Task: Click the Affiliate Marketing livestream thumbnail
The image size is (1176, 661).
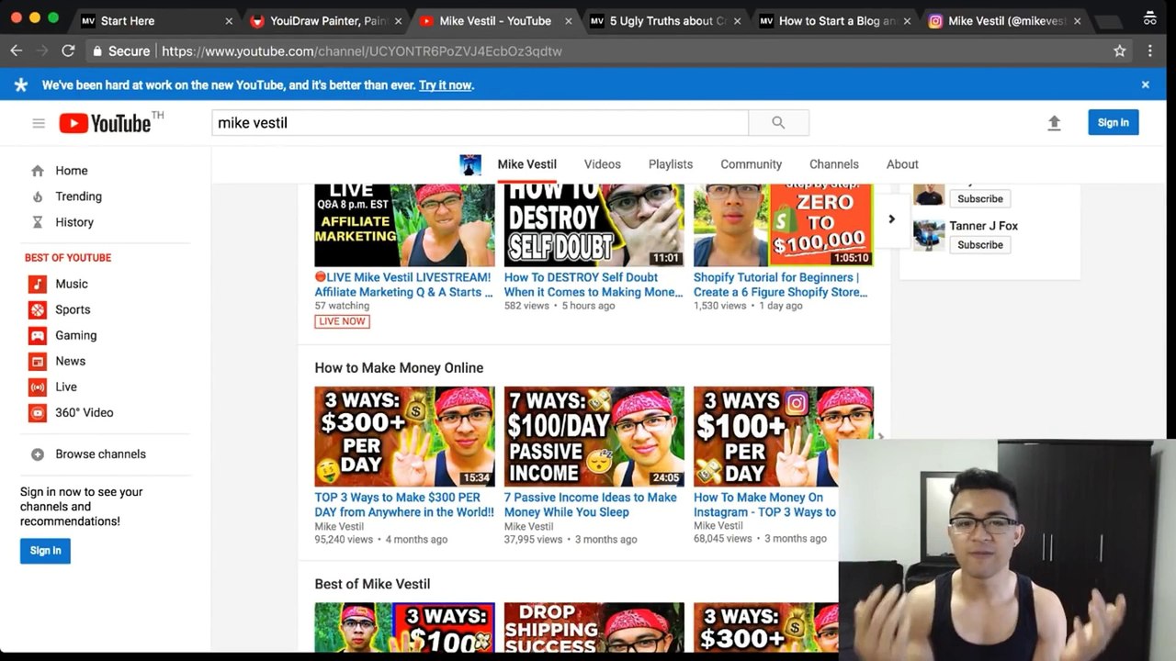Action: point(404,225)
